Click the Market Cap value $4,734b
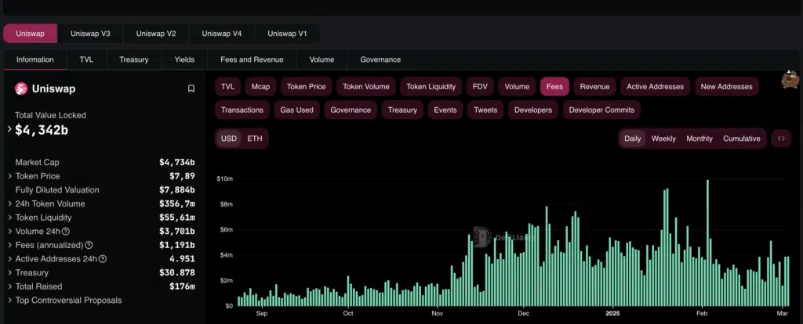 pos(177,163)
